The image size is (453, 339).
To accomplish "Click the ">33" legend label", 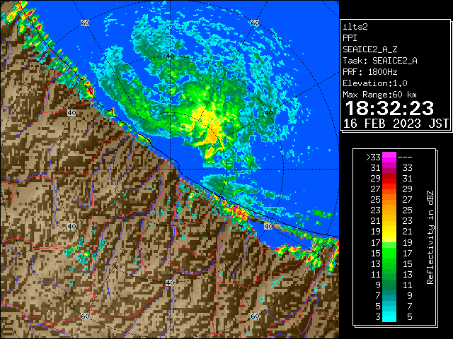I will point(373,157).
